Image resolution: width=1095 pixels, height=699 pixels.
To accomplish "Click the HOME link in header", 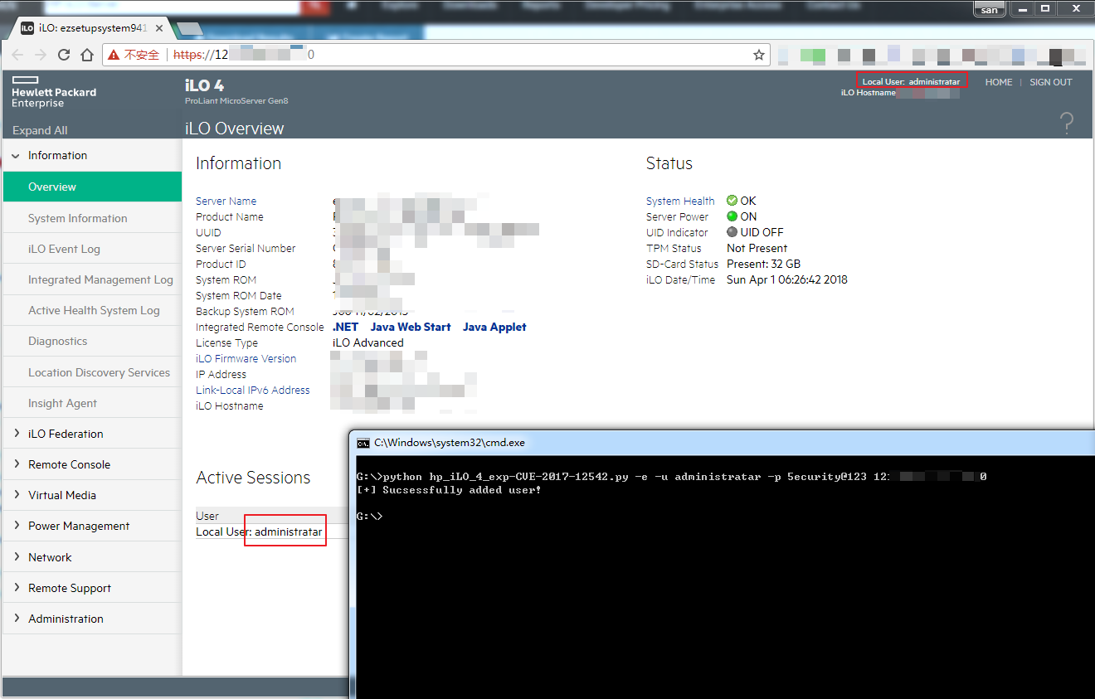I will click(999, 82).
